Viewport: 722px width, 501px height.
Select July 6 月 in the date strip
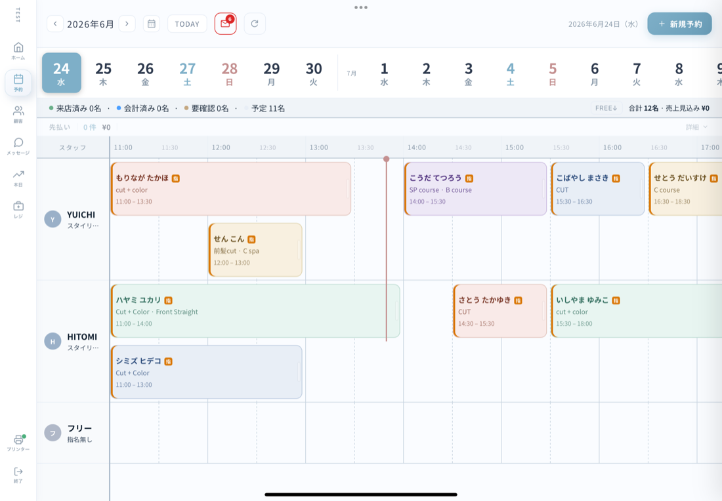tap(595, 73)
